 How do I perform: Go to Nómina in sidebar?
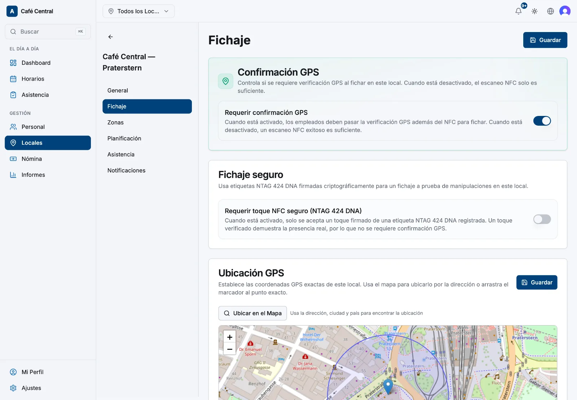(48, 159)
